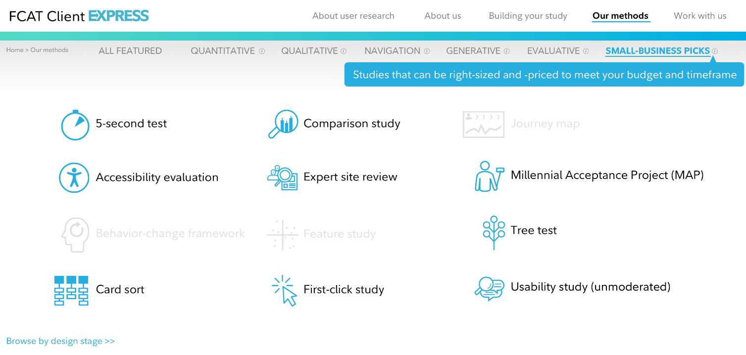Switch to the Generative filter tab
Image resolution: width=746 pixels, height=355 pixels.
coord(473,51)
